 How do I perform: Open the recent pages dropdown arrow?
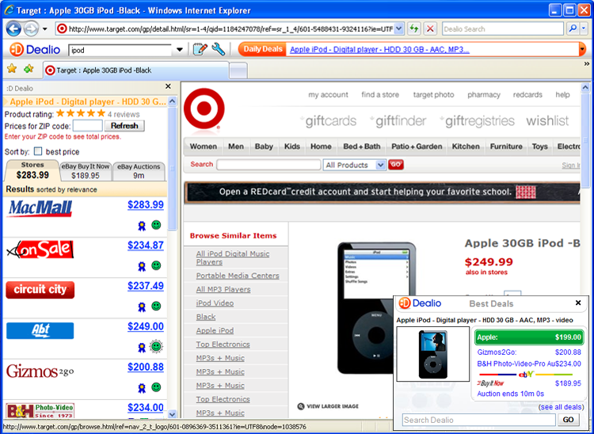click(44, 29)
